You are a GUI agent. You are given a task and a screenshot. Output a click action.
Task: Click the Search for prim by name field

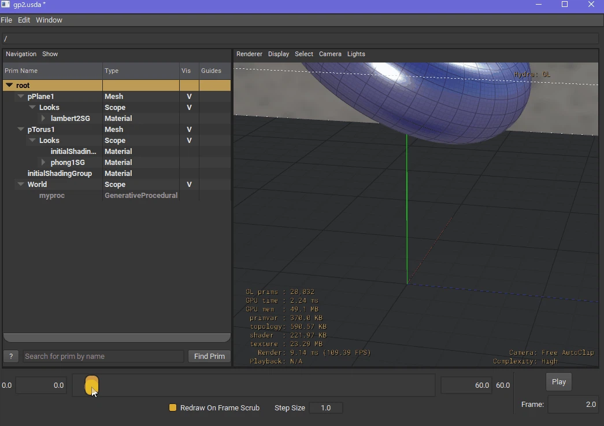[x=103, y=356]
